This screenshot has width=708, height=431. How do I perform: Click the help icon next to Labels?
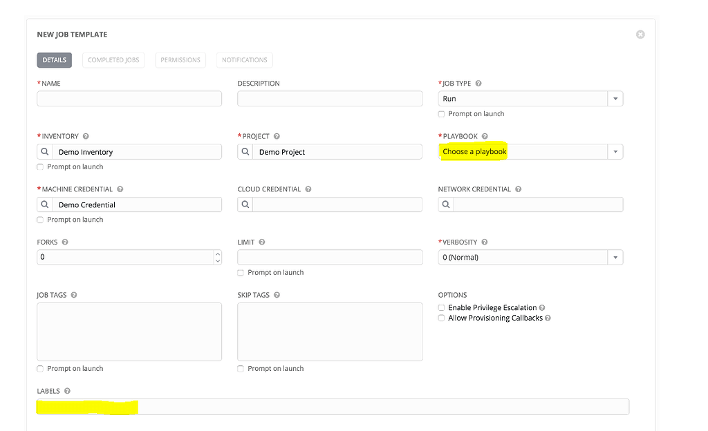[x=66, y=390]
